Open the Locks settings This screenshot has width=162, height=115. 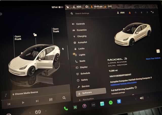79,49
